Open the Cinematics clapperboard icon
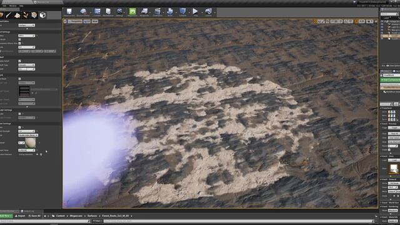Viewport: 400px width, 225px height. [157, 12]
